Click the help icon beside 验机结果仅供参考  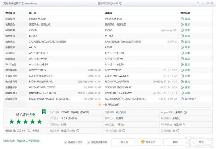tap(120, 3)
